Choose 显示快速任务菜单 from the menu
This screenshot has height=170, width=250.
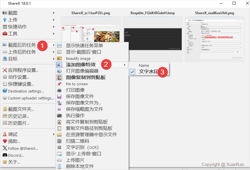(x=84, y=46)
